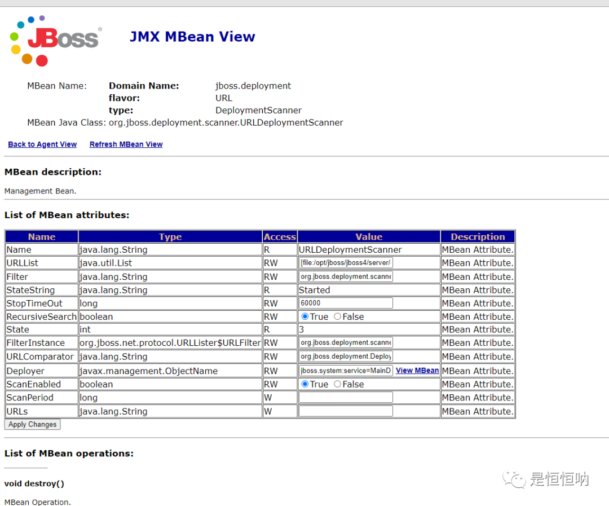Select False for ScanEnabled
This screenshot has height=506, width=609.
tap(338, 384)
